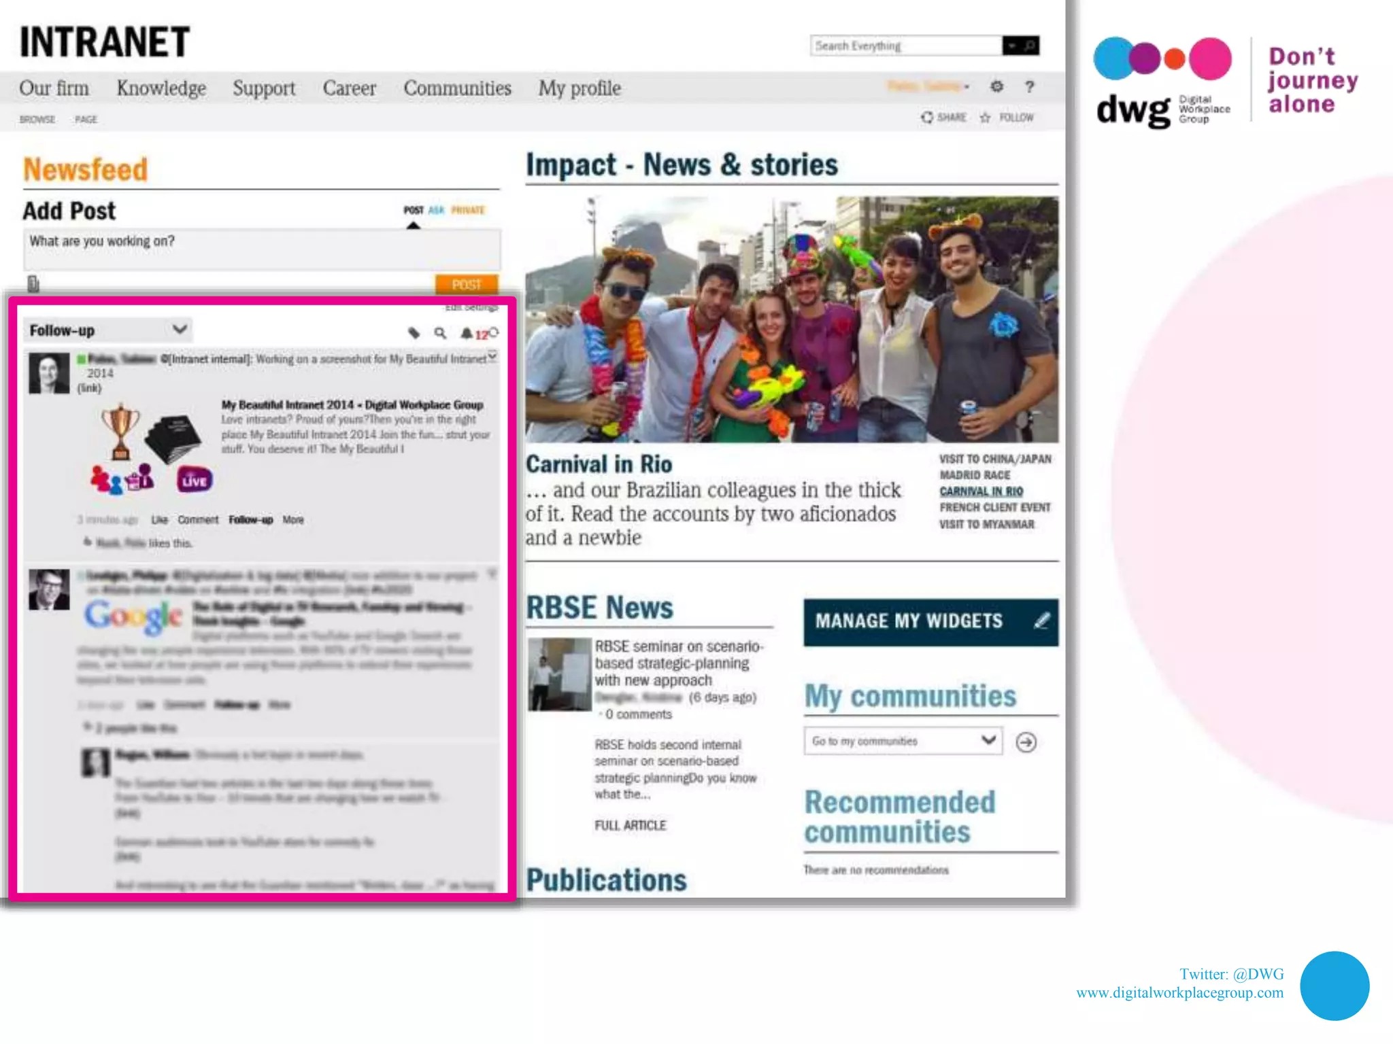Select the ASK tab in Add Post
This screenshot has height=1044, width=1393.
pyautogui.click(x=436, y=210)
